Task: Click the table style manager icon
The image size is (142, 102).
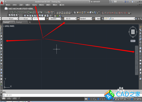Action: coord(78,19)
